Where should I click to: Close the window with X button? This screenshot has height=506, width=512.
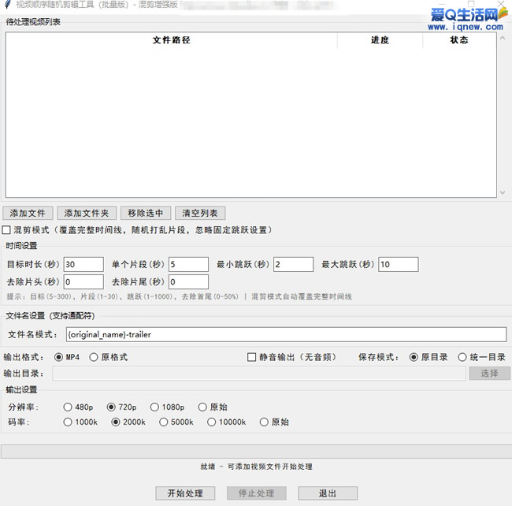pos(501,4)
